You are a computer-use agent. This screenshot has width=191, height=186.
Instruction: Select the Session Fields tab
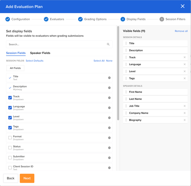coord(16,53)
